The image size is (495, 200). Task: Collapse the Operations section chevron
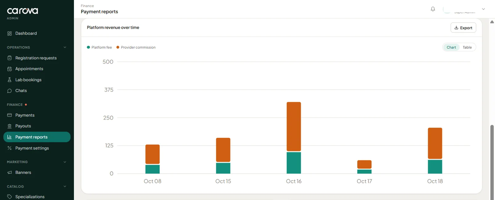point(65,47)
